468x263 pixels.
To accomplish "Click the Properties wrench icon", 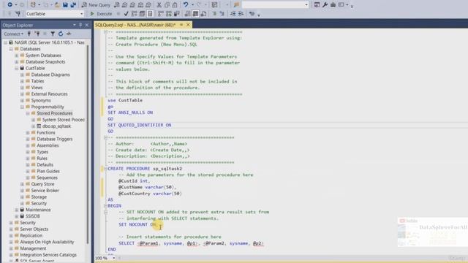I will click(325, 5).
